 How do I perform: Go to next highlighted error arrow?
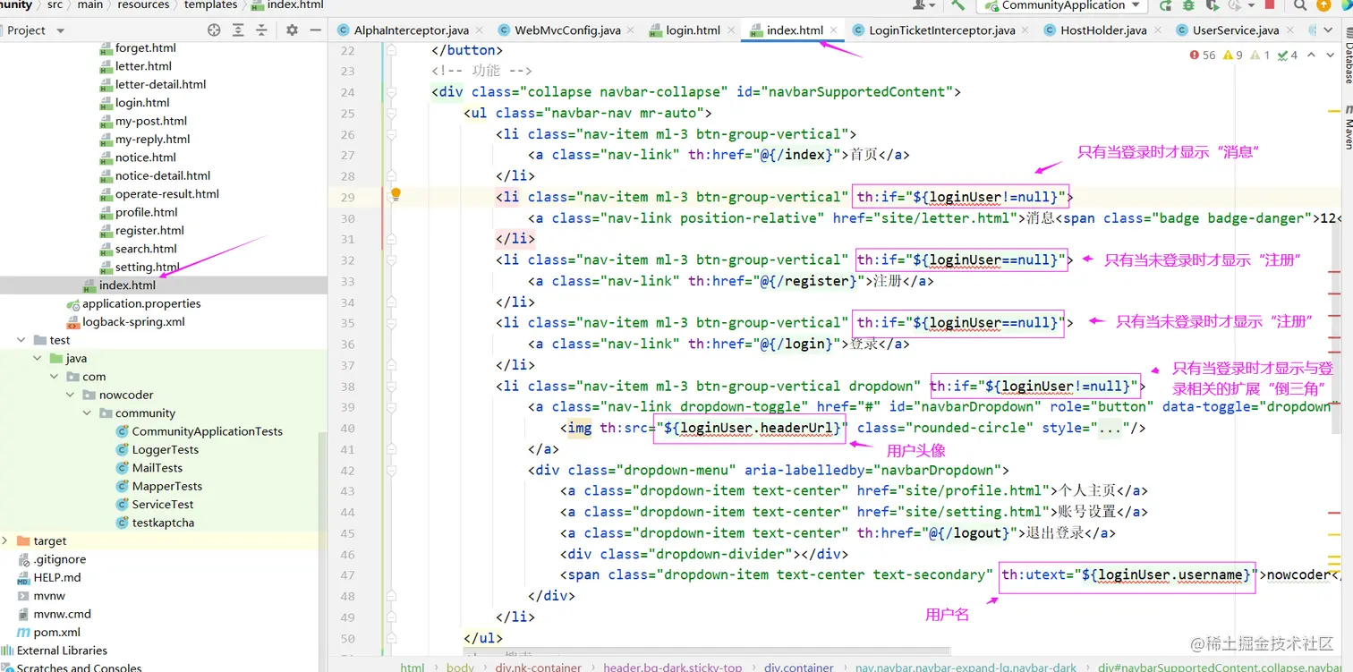[1331, 55]
